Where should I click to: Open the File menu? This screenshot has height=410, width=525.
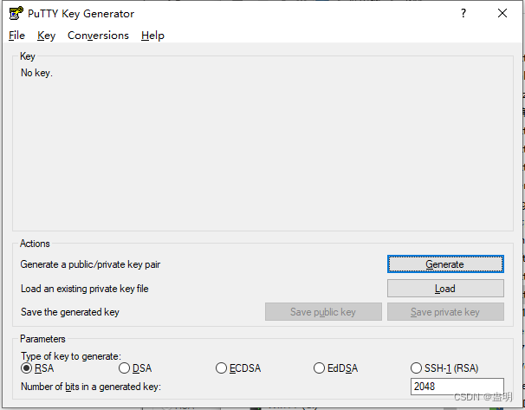coord(16,36)
